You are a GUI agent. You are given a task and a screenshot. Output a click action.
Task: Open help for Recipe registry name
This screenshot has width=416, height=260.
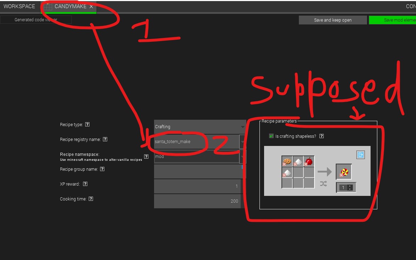[105, 139]
